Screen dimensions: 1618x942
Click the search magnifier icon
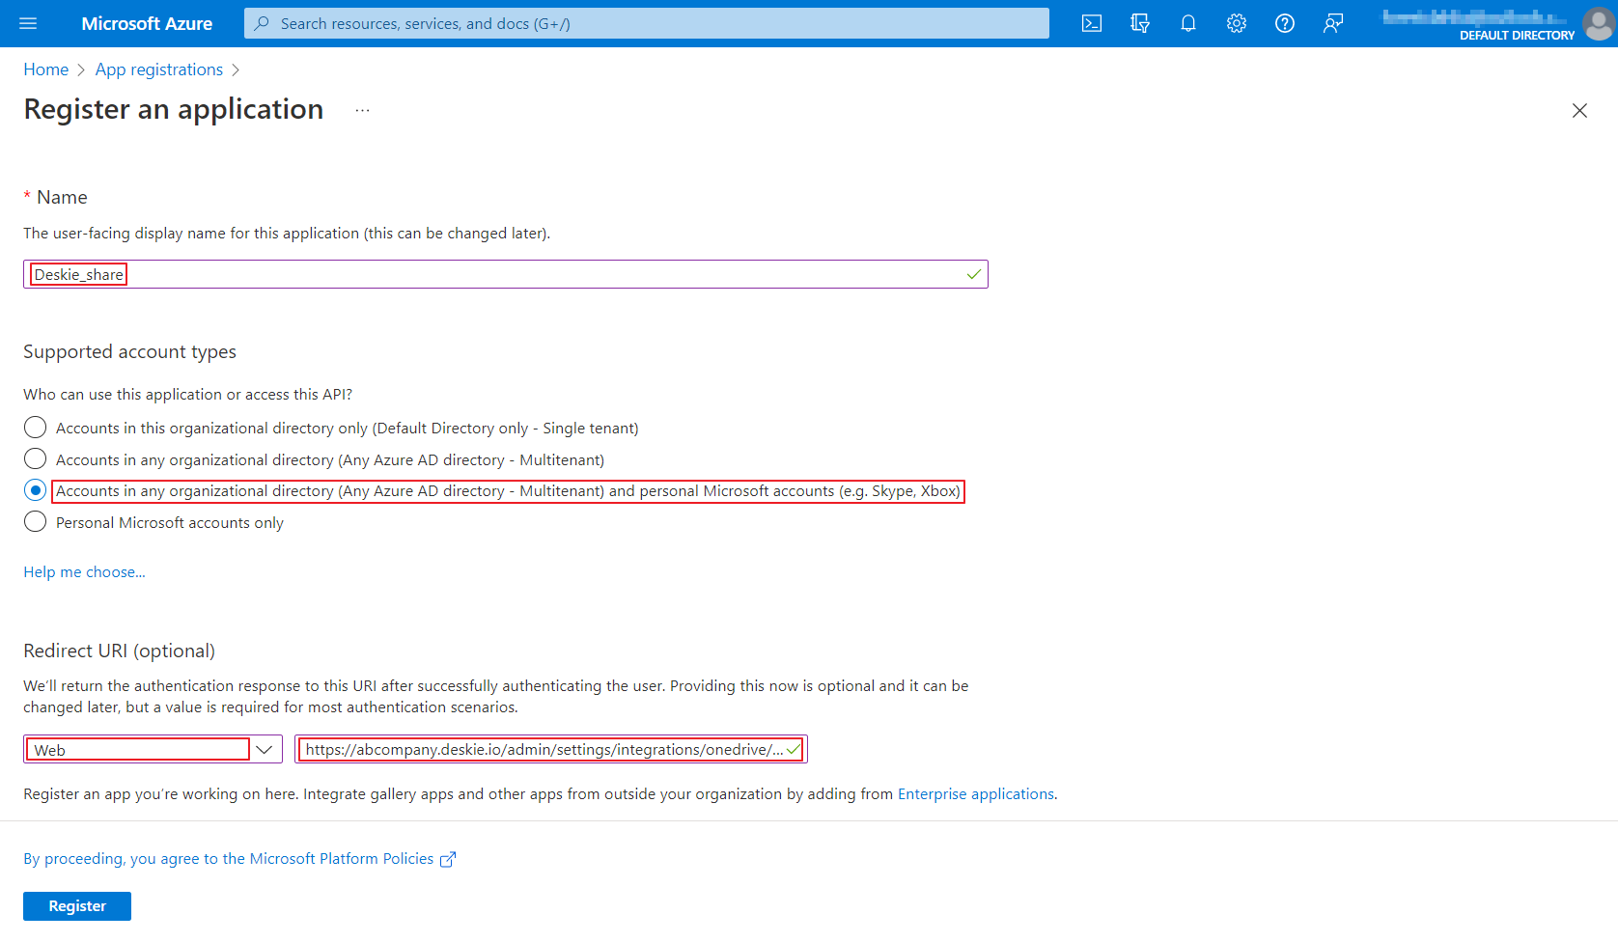[x=262, y=23]
